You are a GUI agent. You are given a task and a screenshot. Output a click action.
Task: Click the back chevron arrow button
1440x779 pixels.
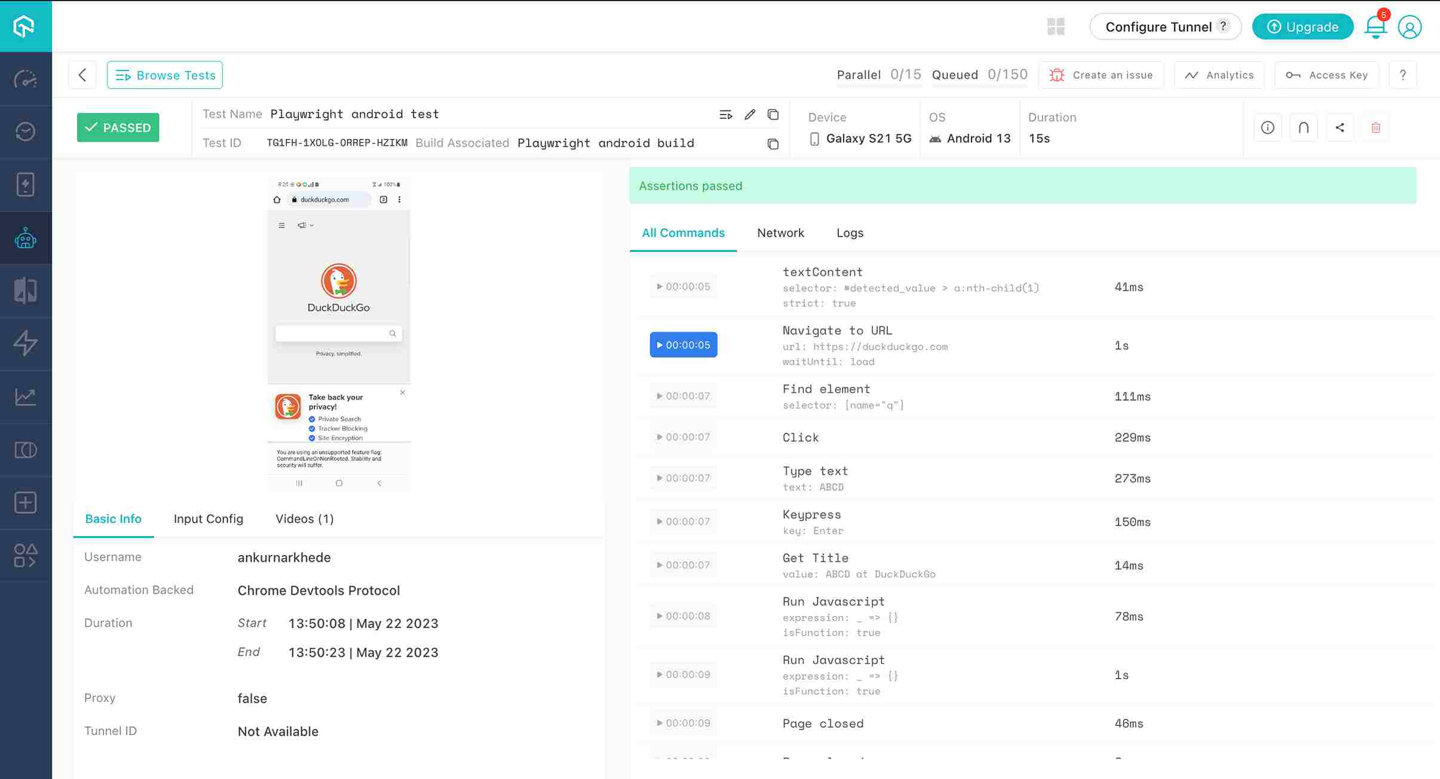[82, 75]
